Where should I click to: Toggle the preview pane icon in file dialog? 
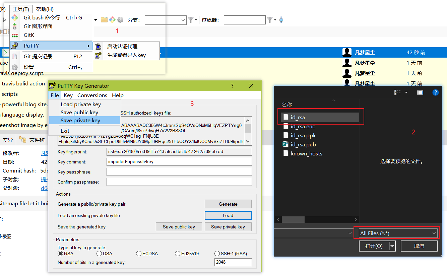420,92
